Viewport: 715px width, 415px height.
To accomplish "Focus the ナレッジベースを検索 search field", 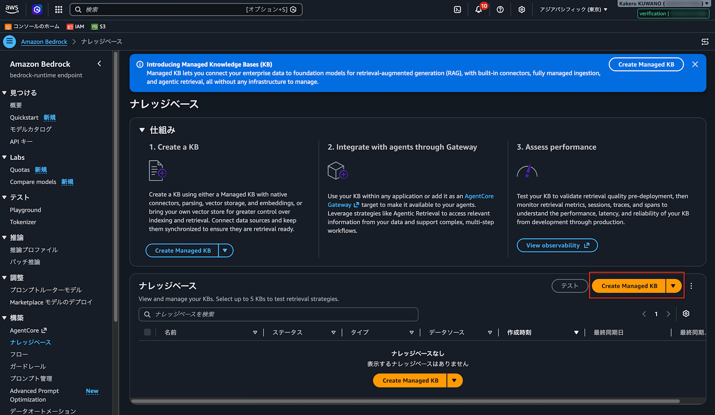I will pos(278,314).
